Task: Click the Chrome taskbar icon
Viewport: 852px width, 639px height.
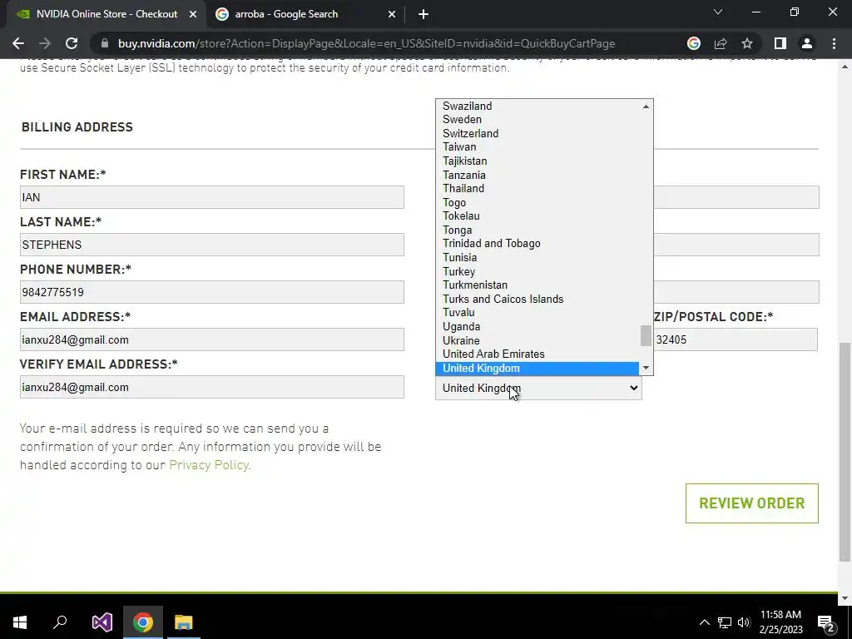Action: (x=143, y=622)
